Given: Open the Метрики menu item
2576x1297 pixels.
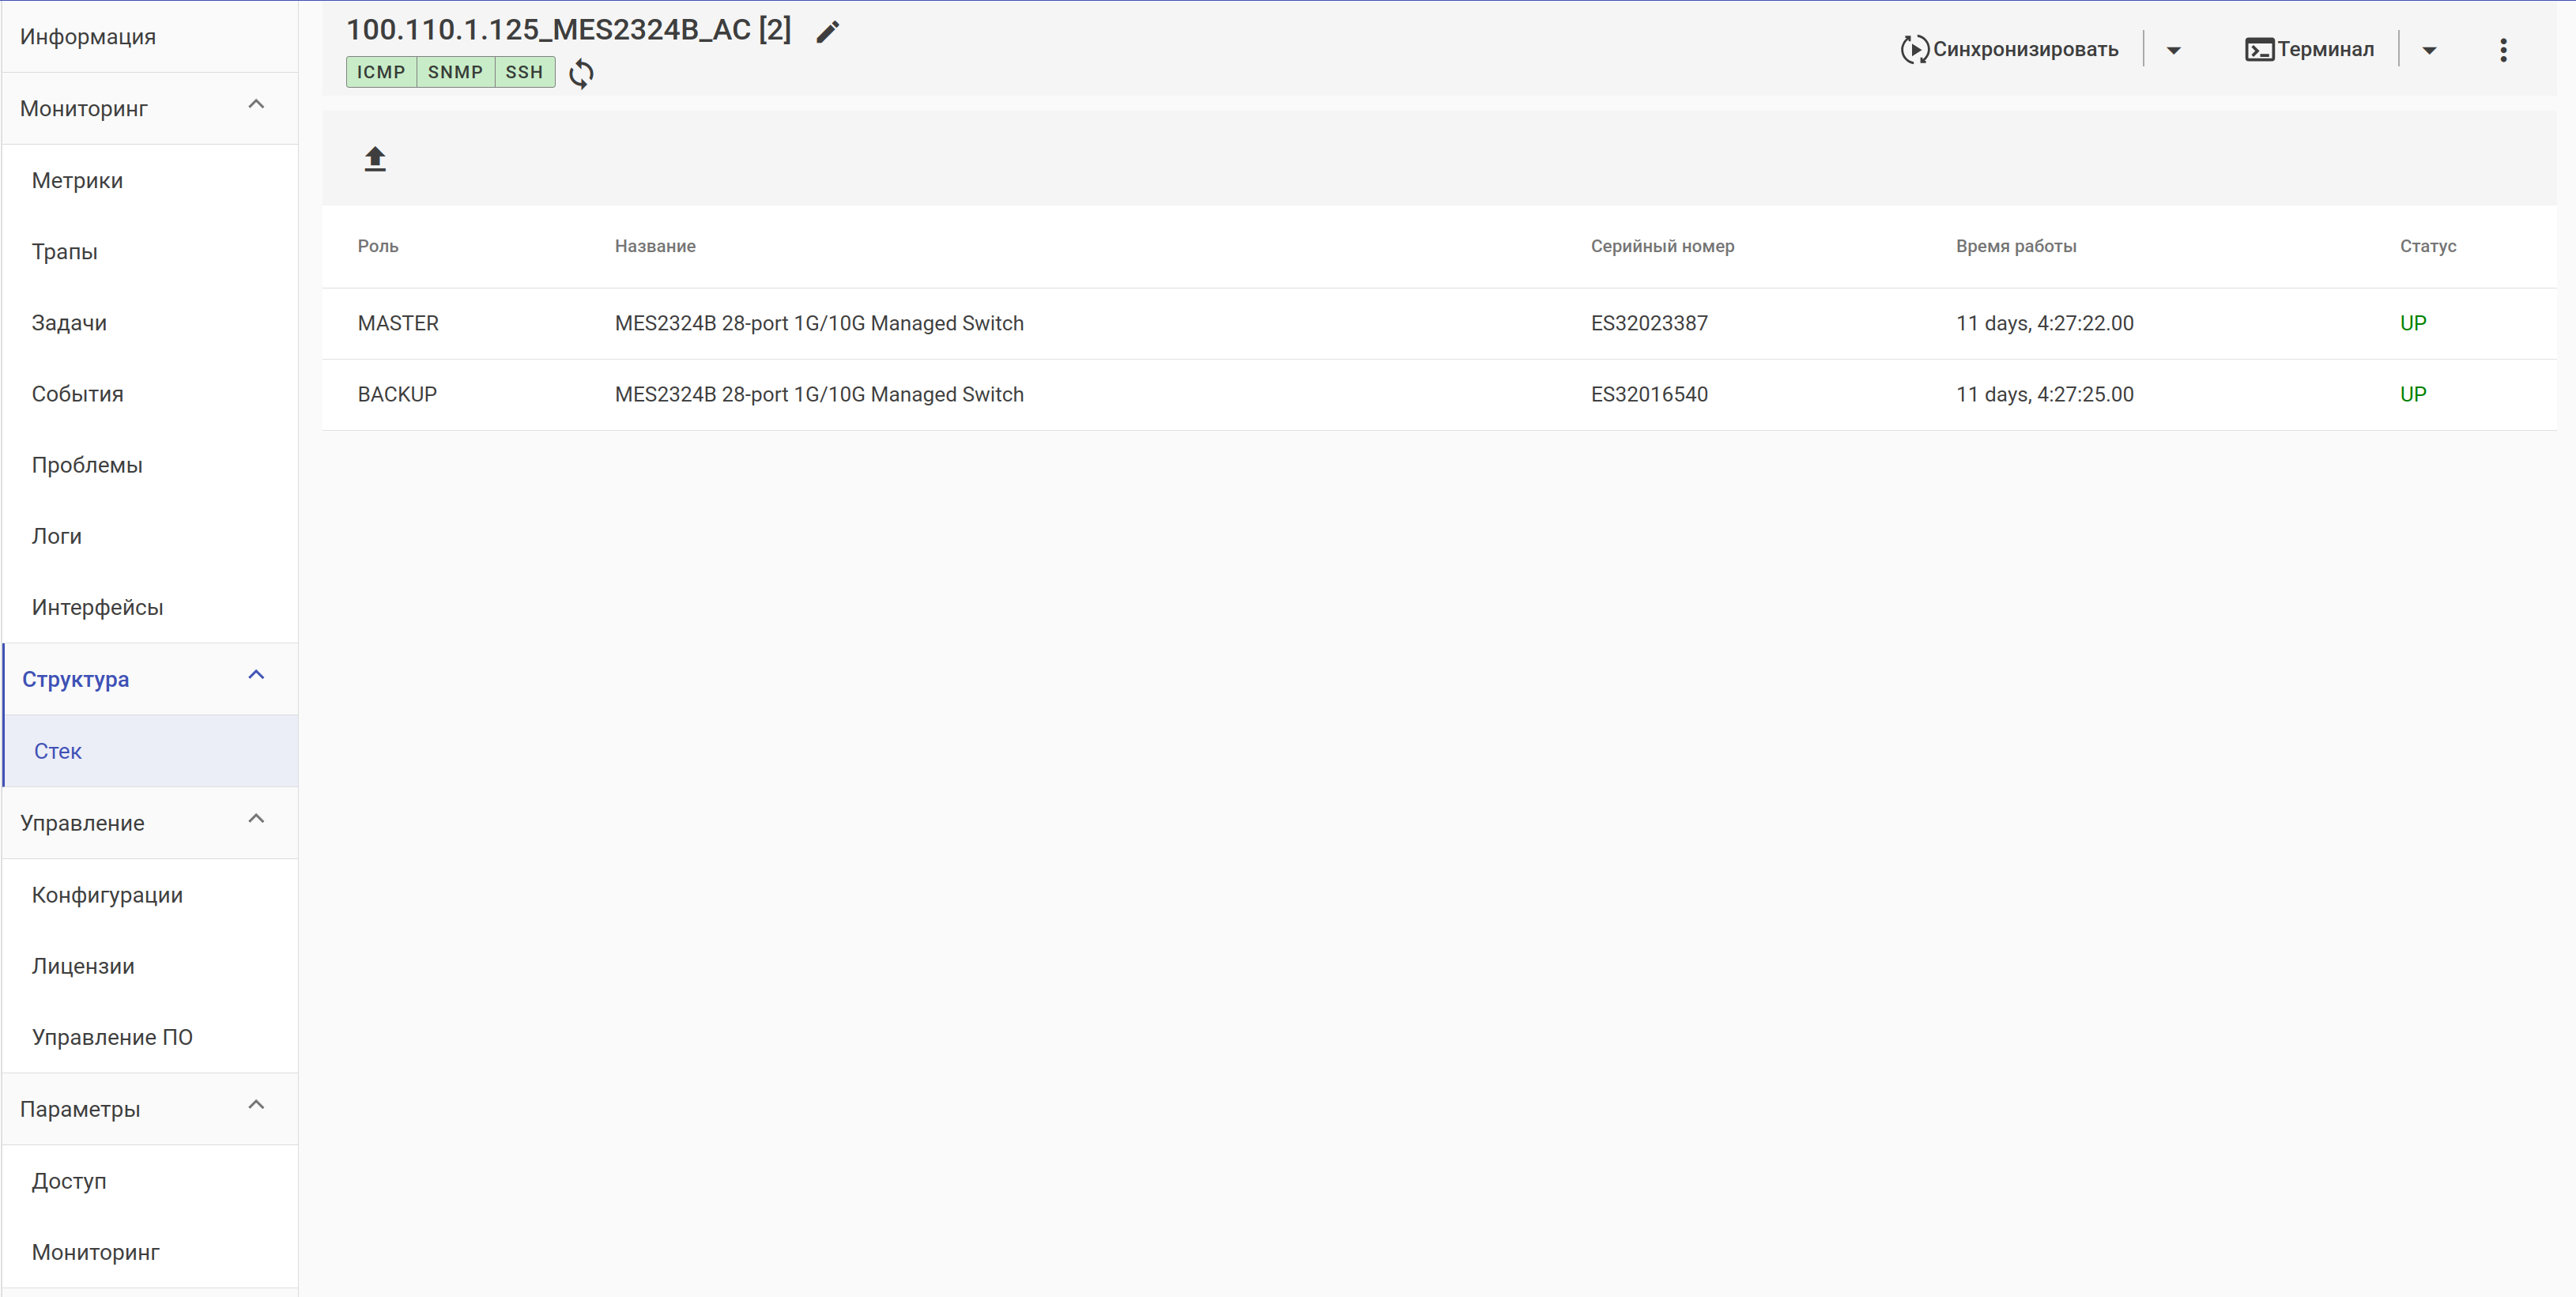Looking at the screenshot, I should (x=77, y=181).
